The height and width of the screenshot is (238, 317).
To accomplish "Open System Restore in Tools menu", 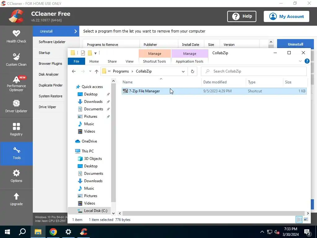I will pos(50,96).
